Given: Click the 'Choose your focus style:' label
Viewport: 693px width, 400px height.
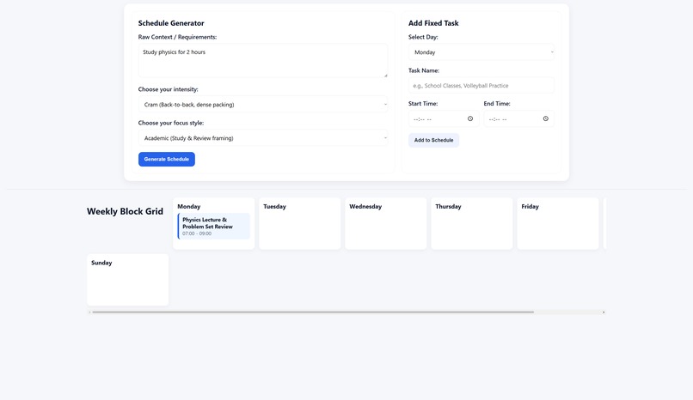Looking at the screenshot, I should click(x=171, y=123).
